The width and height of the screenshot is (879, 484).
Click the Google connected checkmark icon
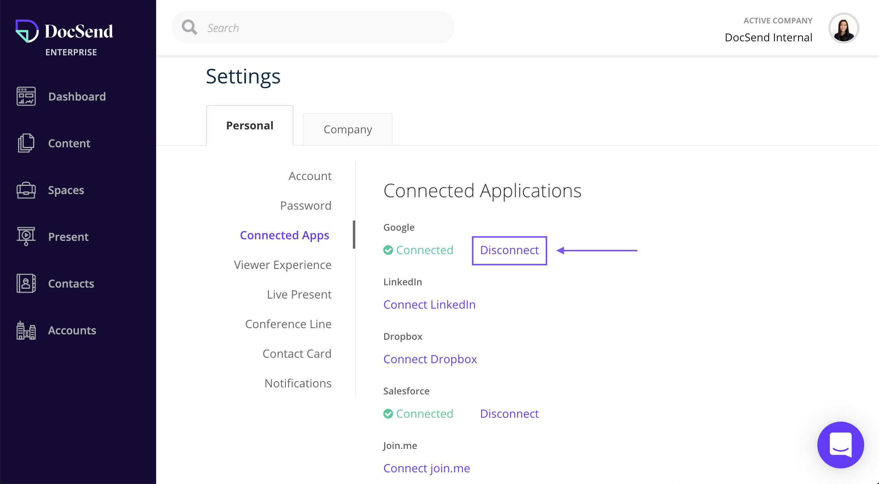[388, 250]
